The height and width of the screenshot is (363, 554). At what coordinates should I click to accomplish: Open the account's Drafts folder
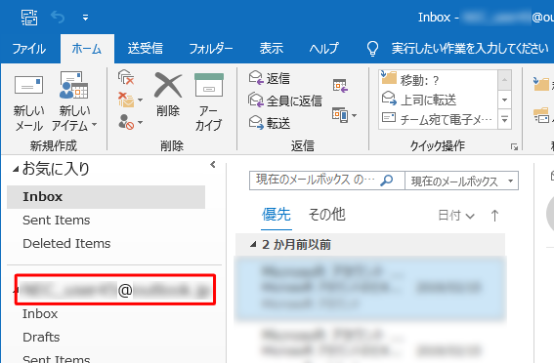41,338
